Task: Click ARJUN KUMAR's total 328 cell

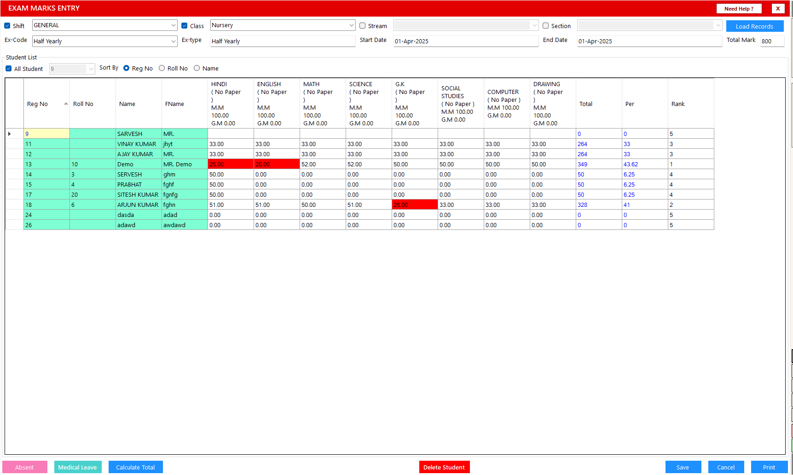Action: pos(599,205)
